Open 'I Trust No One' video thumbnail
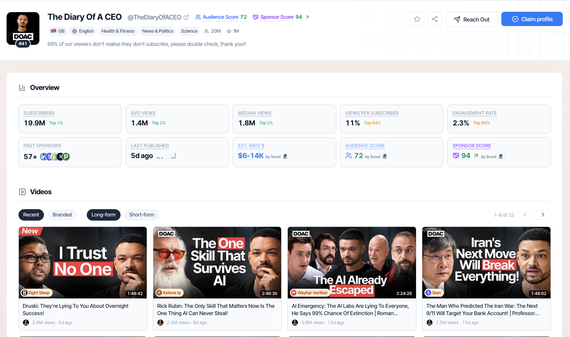The height and width of the screenshot is (337, 570). (83, 263)
